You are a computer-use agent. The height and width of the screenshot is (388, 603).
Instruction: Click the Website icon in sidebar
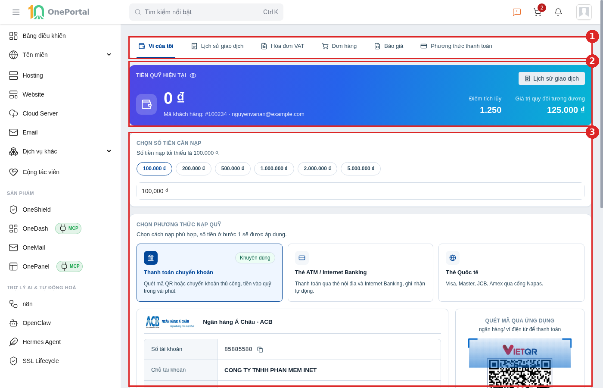click(13, 94)
